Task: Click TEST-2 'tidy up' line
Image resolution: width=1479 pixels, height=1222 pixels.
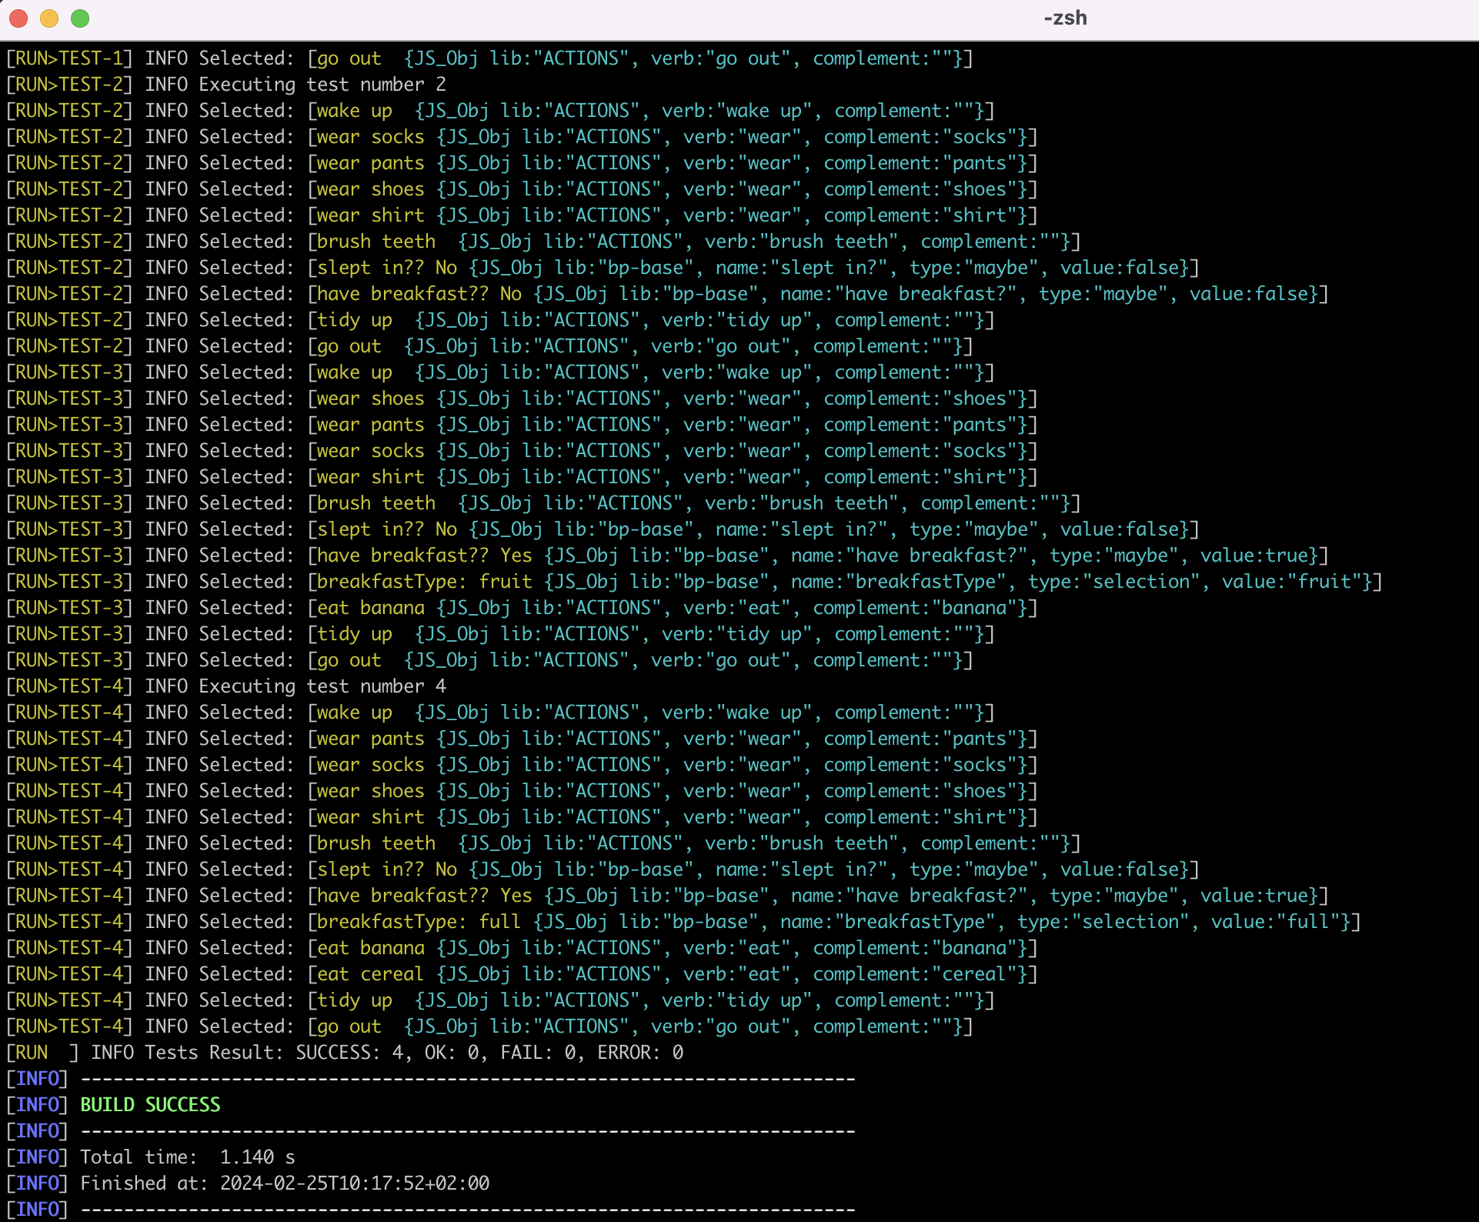Action: 501,320
